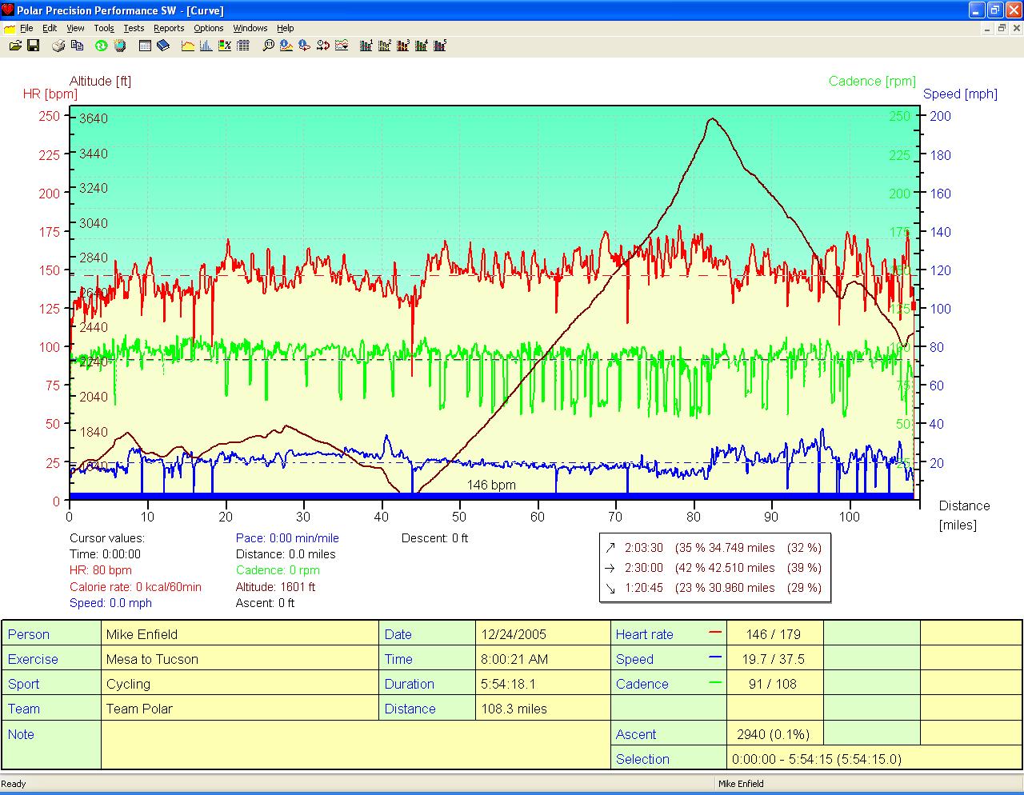
Task: Click the red Heart rate line swatch
Action: 715,633
